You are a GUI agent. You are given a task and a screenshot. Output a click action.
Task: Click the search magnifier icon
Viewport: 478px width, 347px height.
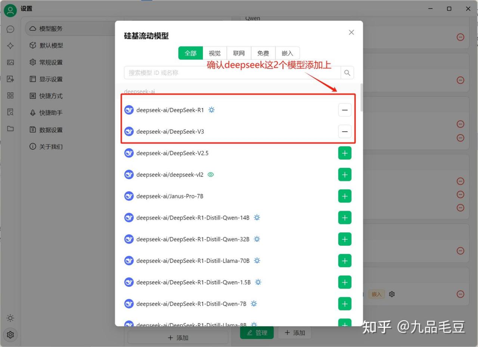tap(347, 73)
